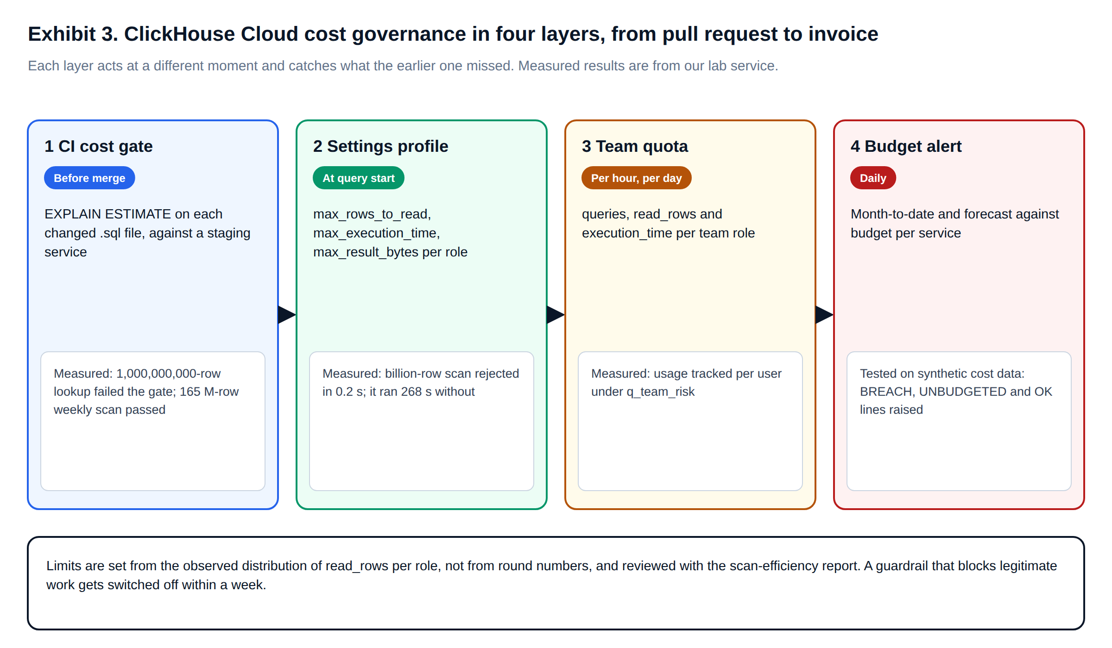
Task: Click the 'usage tracked per user under q_team_risk' box
Action: coord(690,421)
